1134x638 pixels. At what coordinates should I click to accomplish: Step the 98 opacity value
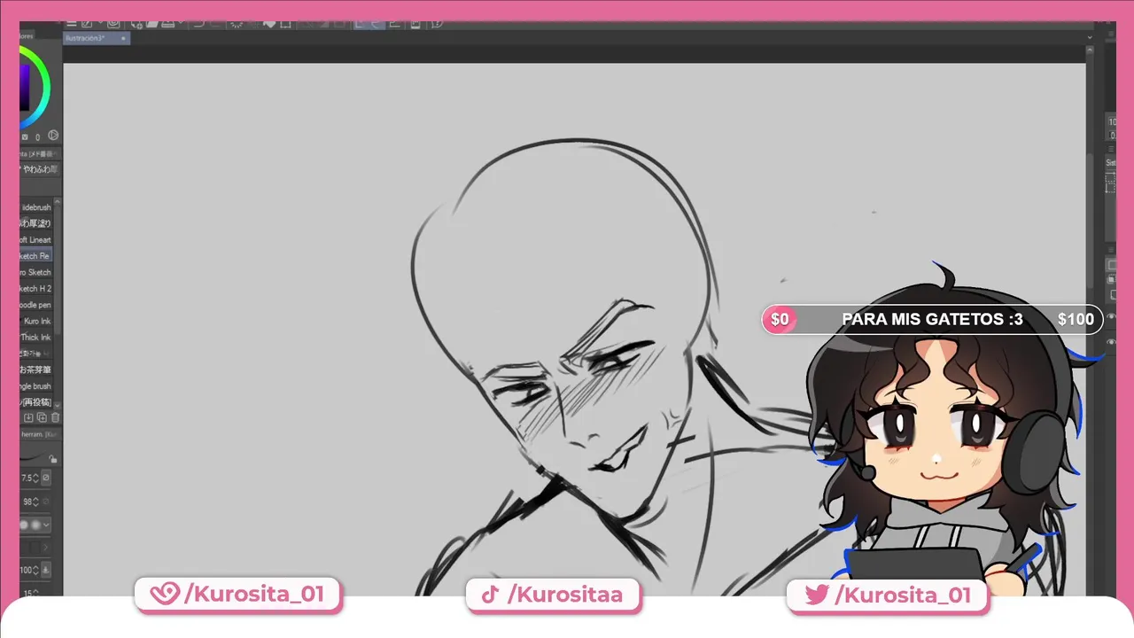(35, 502)
